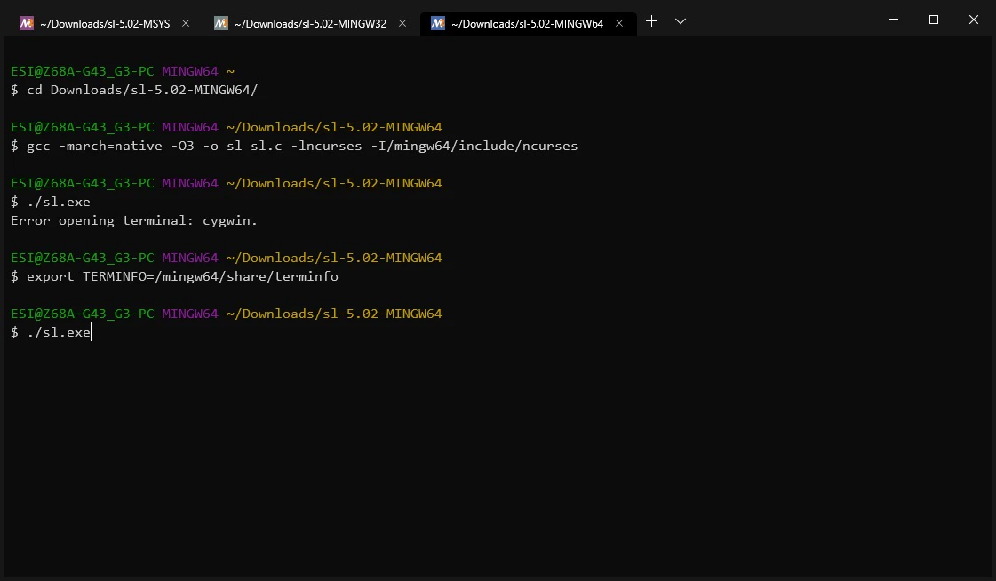Click the prompt line above the final ./sl.exe

[x=227, y=314]
